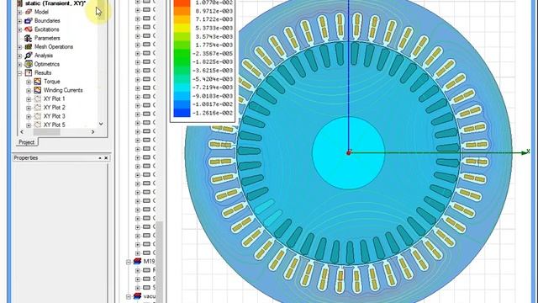Click the XY Plot 1 icon

pos(37,99)
